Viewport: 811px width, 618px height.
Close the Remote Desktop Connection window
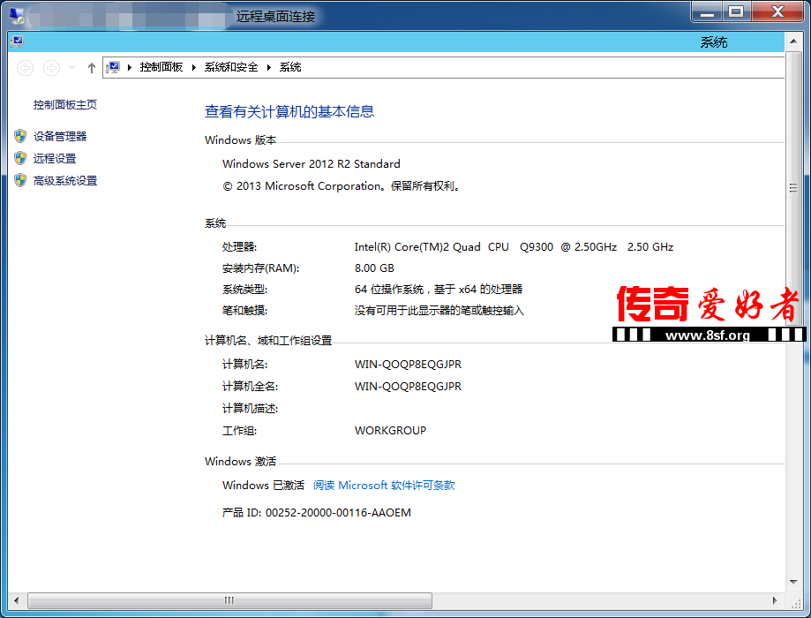pyautogui.click(x=777, y=11)
